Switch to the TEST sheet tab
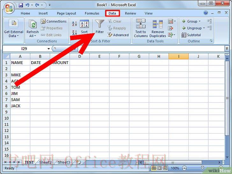The image size is (232, 174). (x=29, y=162)
